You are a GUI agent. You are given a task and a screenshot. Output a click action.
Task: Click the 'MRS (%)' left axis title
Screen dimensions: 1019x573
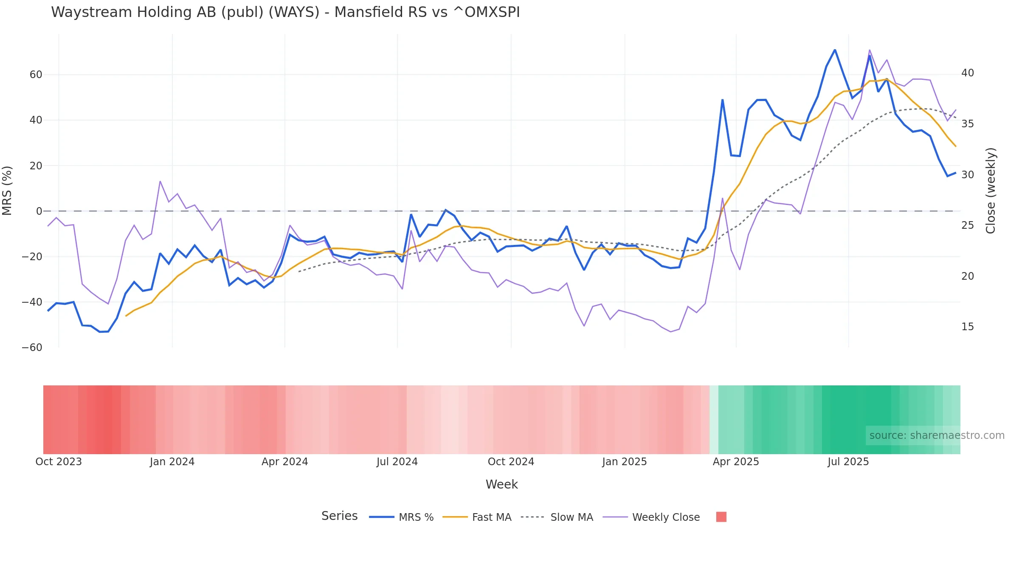tap(7, 191)
